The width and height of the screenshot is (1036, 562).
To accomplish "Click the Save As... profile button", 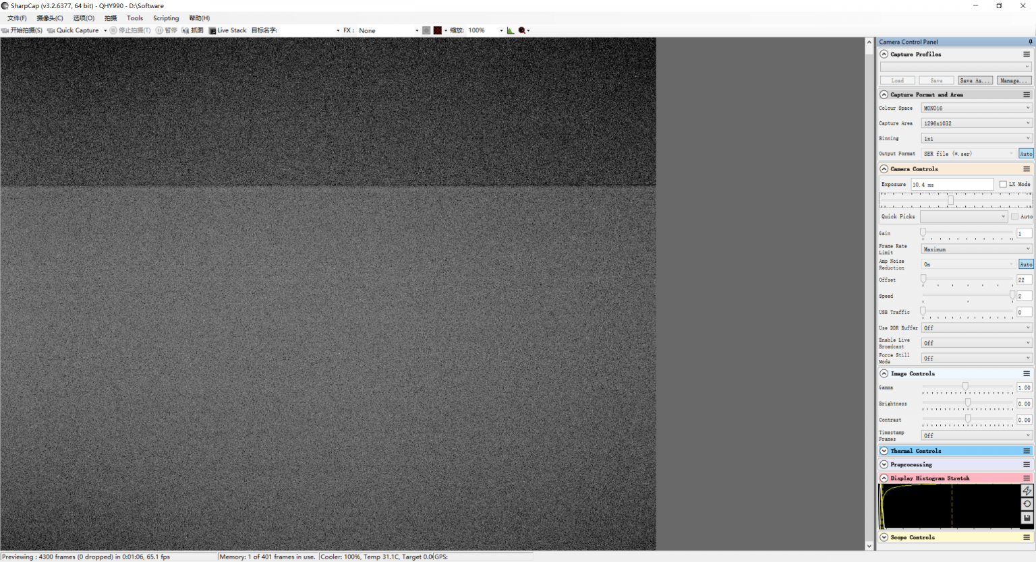I will pyautogui.click(x=975, y=80).
